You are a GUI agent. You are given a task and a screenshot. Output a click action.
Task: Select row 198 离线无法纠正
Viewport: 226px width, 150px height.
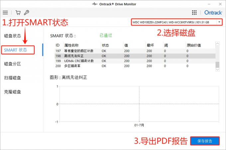click(x=135, y=56)
